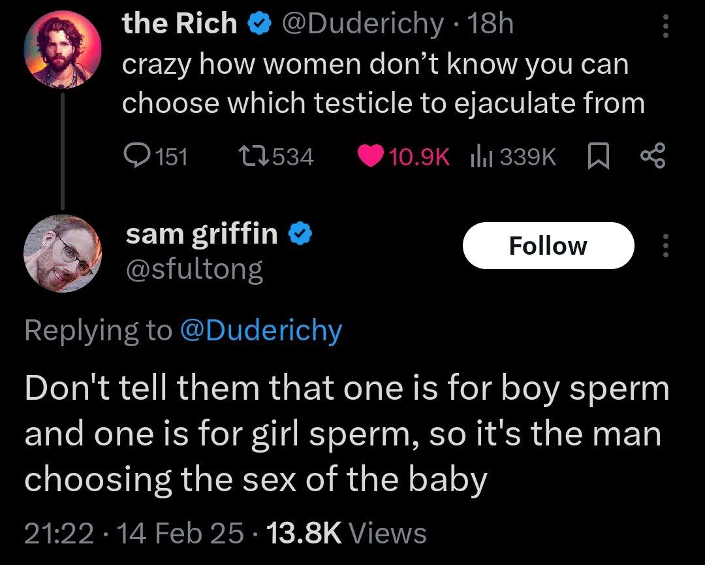View analytics for the 339K views
705x565 pixels.
512,156
